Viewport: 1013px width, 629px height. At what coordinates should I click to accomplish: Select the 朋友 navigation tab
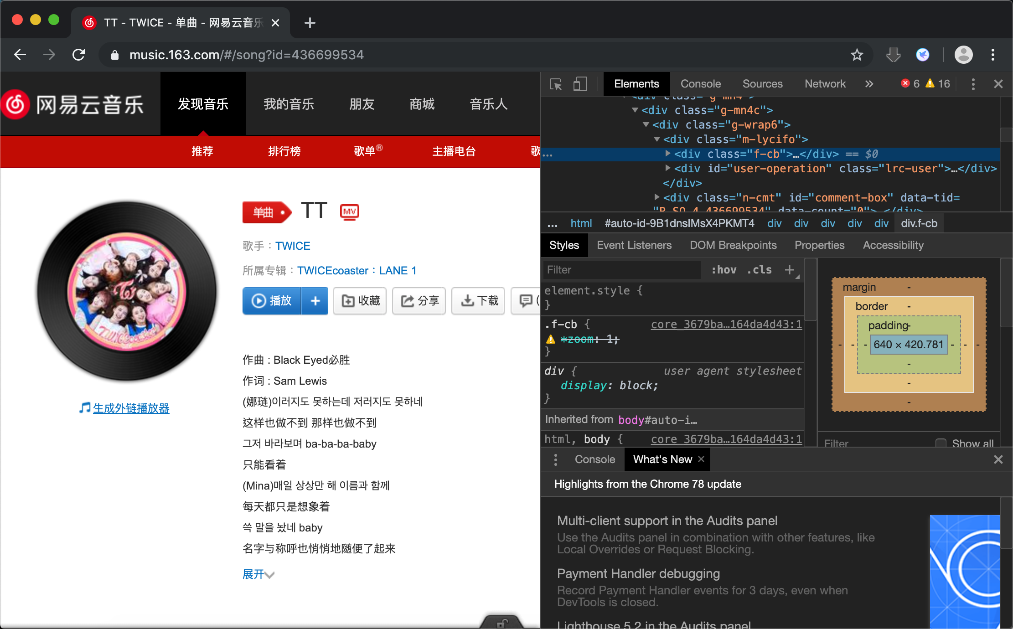(362, 104)
